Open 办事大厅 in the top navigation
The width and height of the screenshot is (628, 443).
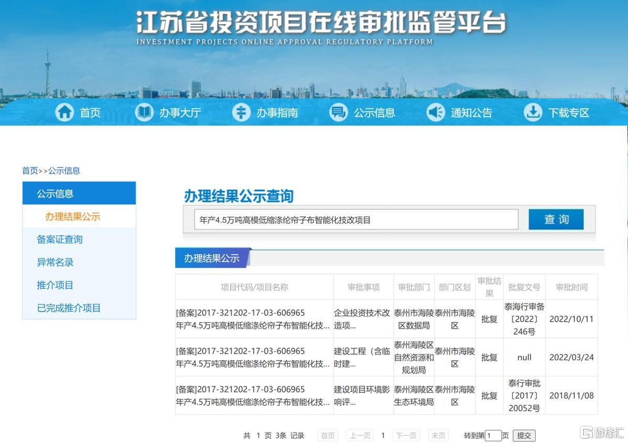tap(180, 112)
